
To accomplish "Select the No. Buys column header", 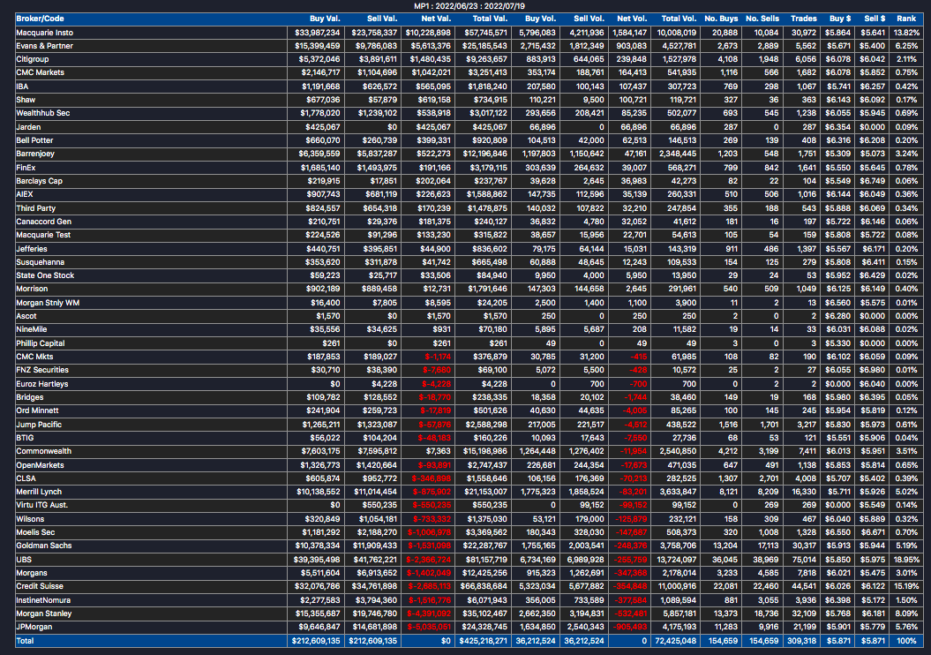I will coord(721,19).
